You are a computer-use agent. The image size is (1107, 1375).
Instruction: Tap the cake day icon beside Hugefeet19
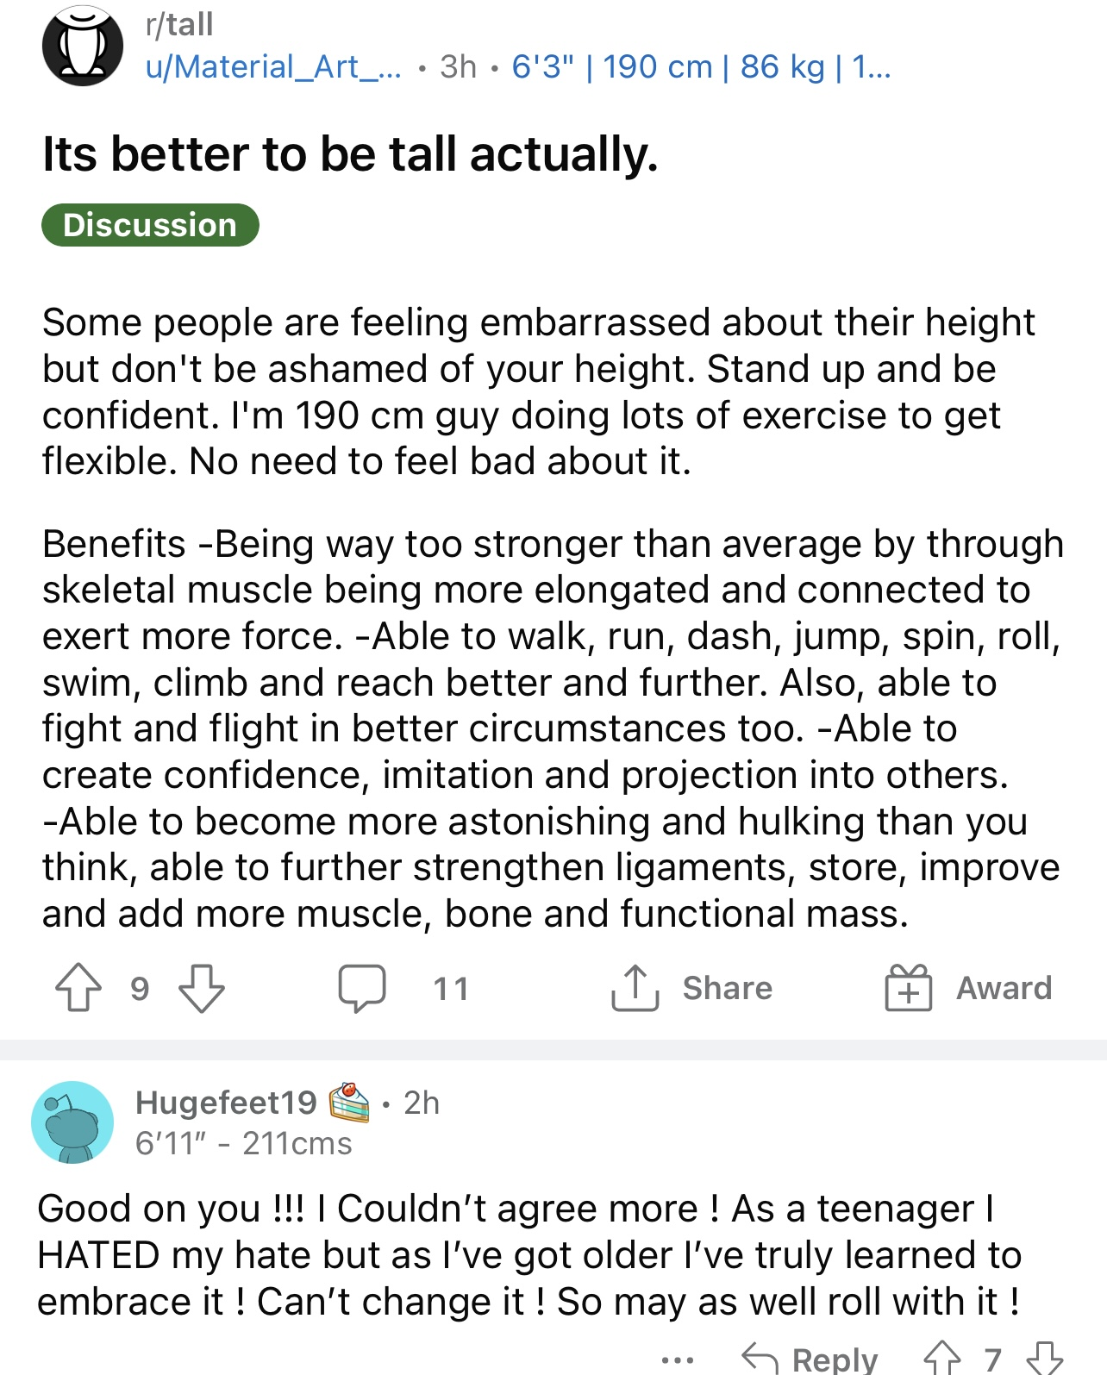(x=349, y=1102)
